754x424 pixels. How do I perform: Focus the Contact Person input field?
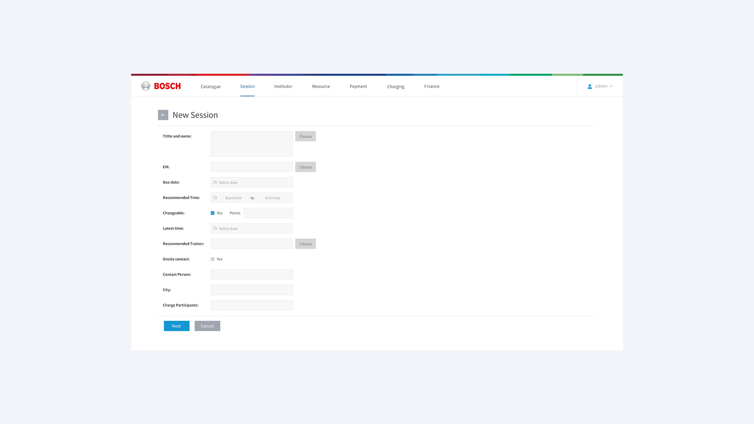(252, 274)
